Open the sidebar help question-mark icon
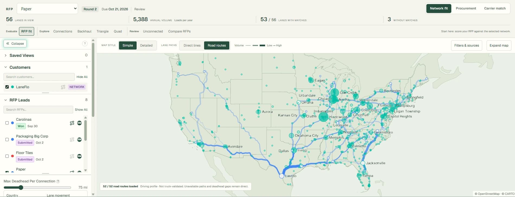The width and height of the screenshot is (515, 197). click(85, 44)
